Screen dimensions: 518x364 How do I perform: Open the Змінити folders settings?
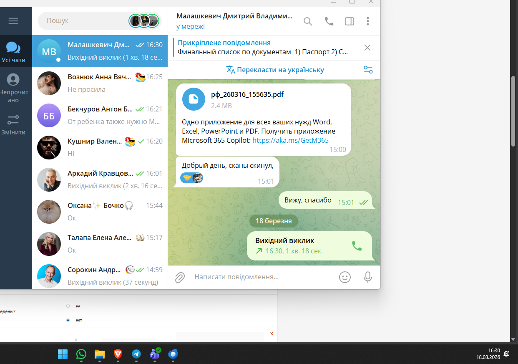coord(13,124)
